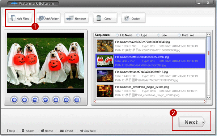Go to the Home link
217x136 pixels.
(x=47, y=131)
